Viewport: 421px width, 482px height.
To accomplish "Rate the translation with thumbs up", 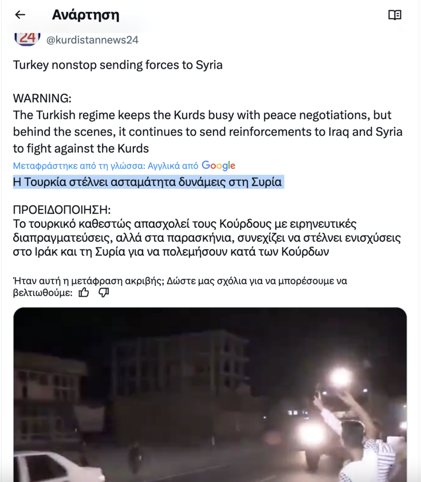I will (84, 292).
